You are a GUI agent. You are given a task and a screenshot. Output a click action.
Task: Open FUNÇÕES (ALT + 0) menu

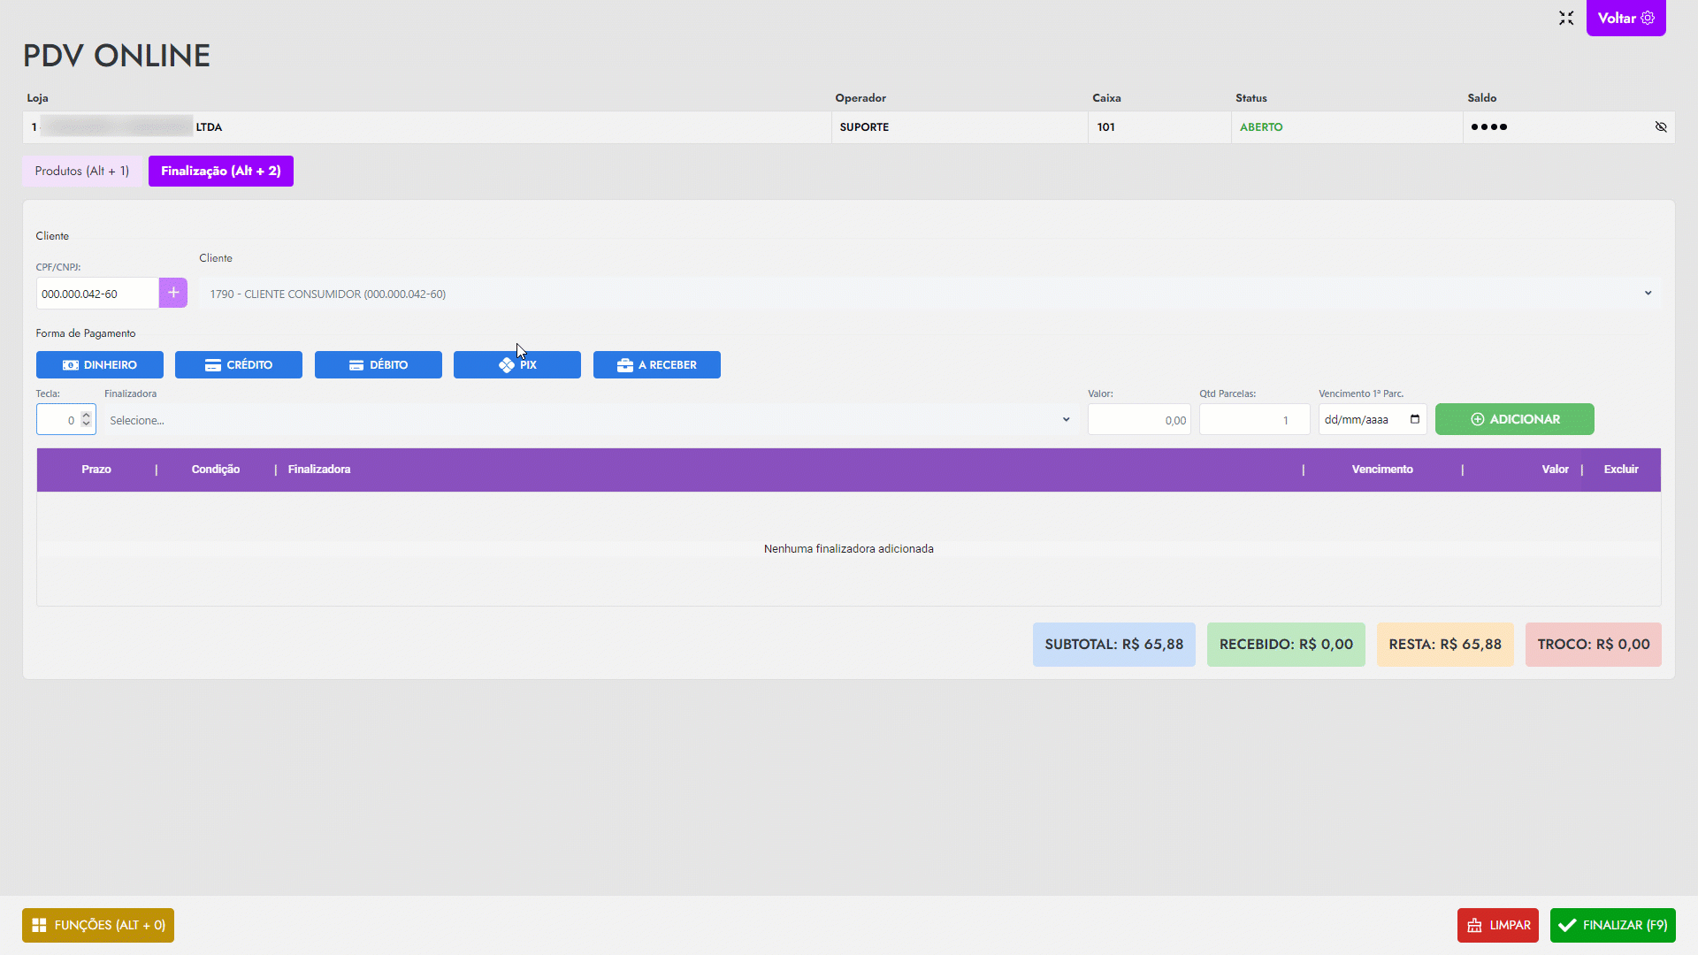tap(98, 926)
